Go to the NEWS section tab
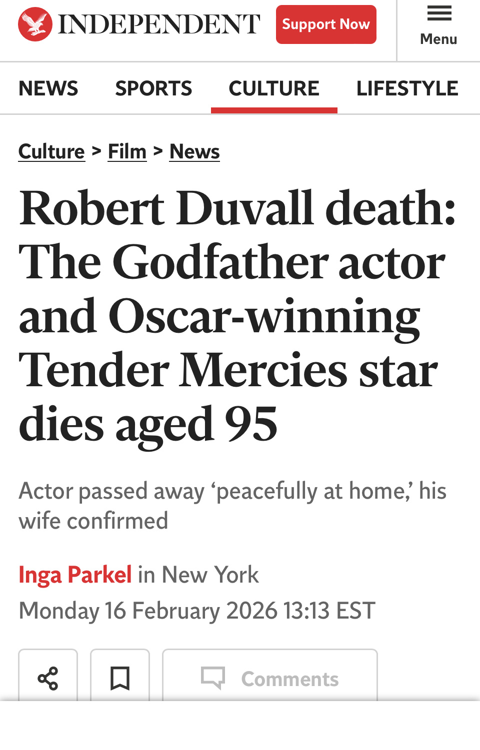Screen dimensions: 480x750 point(48,88)
